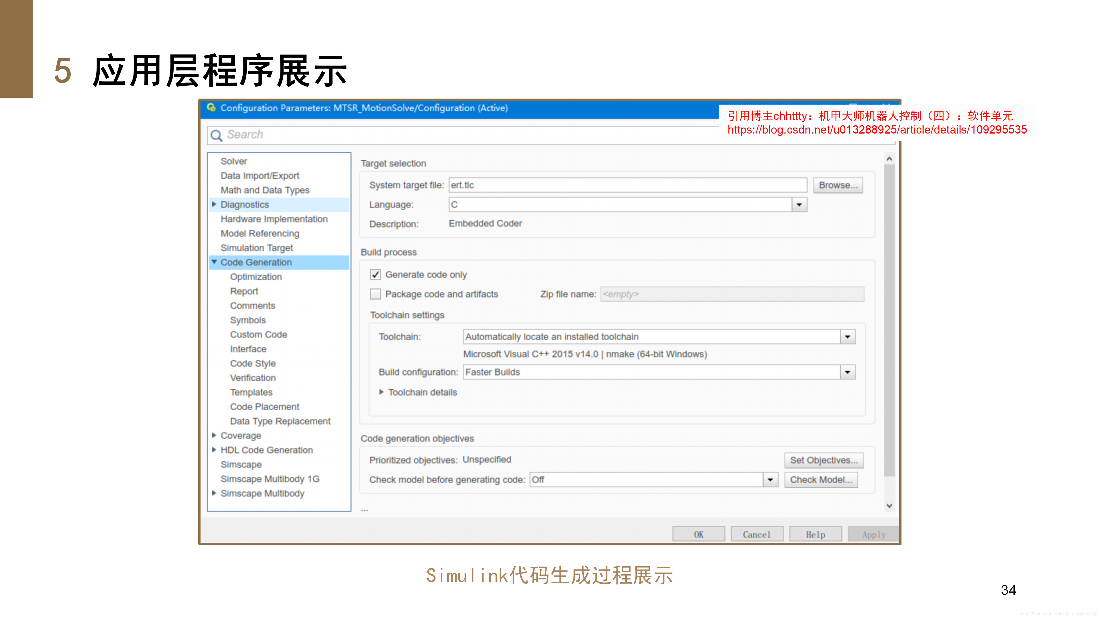The image size is (1100, 619).
Task: Open the Language dropdown
Action: coord(799,205)
